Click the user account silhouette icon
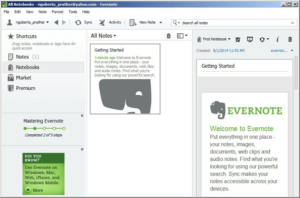The width and height of the screenshot is (300, 198). pyautogui.click(x=9, y=22)
